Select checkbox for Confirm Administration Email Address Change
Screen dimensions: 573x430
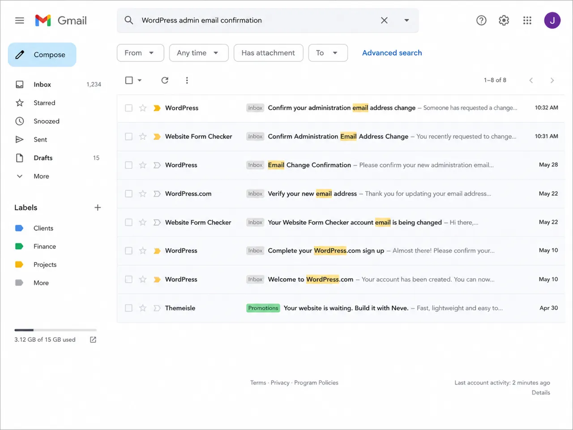point(129,137)
